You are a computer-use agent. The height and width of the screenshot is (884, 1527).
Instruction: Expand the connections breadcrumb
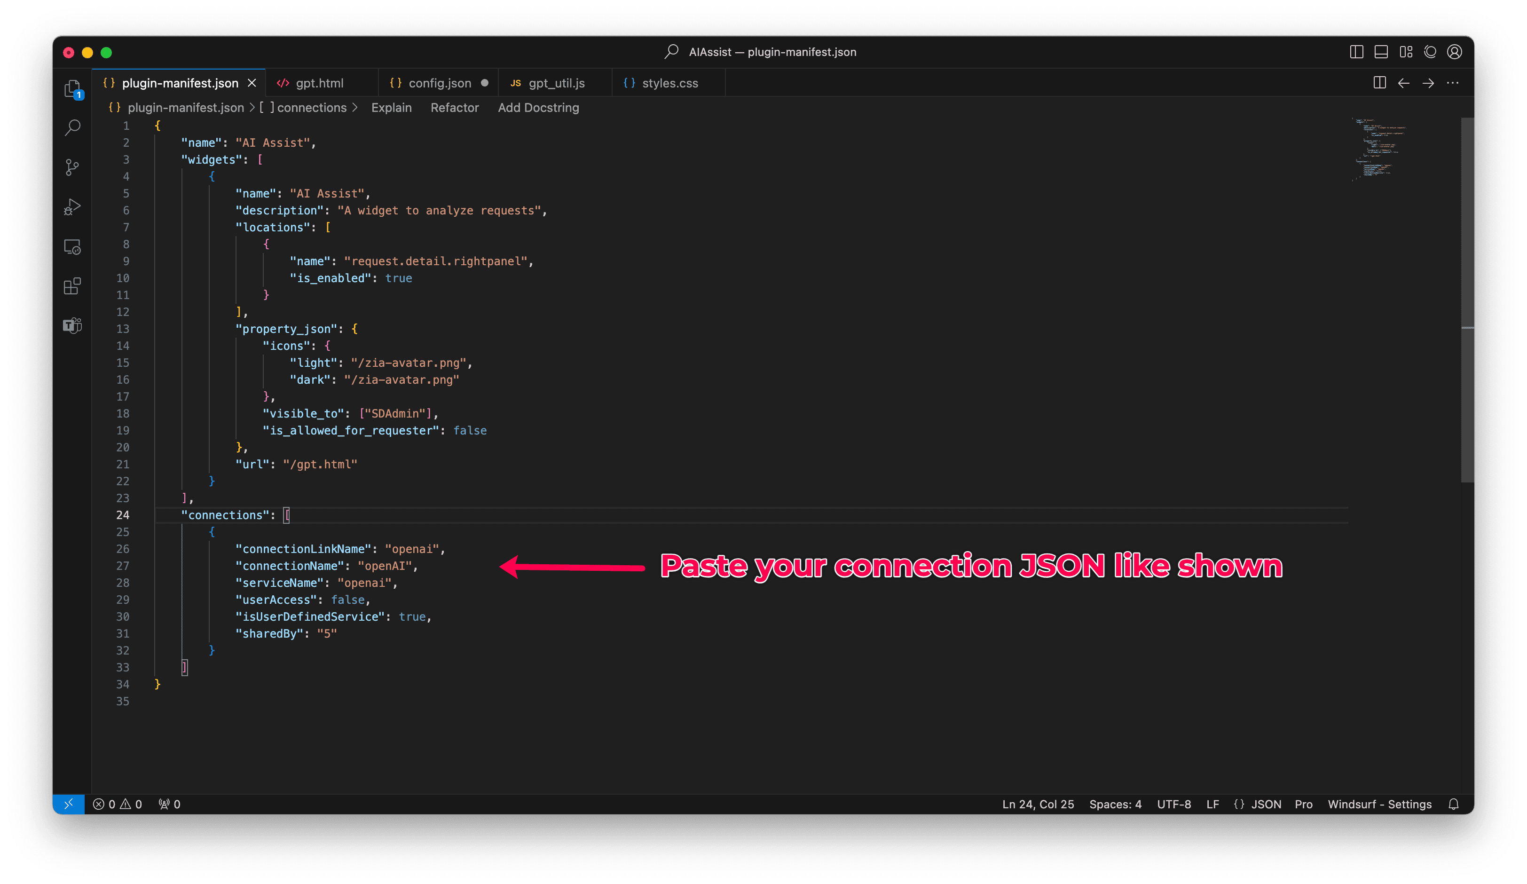click(311, 108)
